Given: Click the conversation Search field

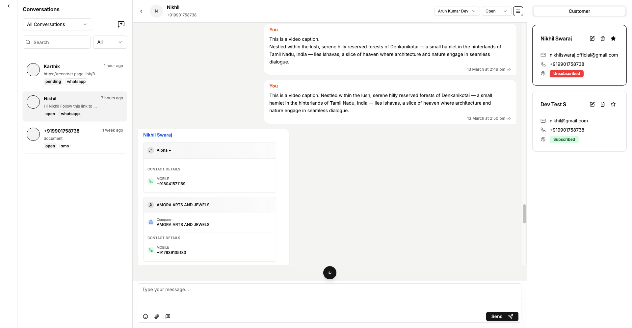Looking at the screenshot, I should click(57, 42).
